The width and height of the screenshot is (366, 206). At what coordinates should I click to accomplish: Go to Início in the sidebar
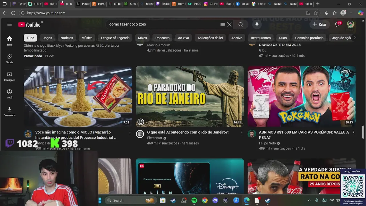coord(9,41)
